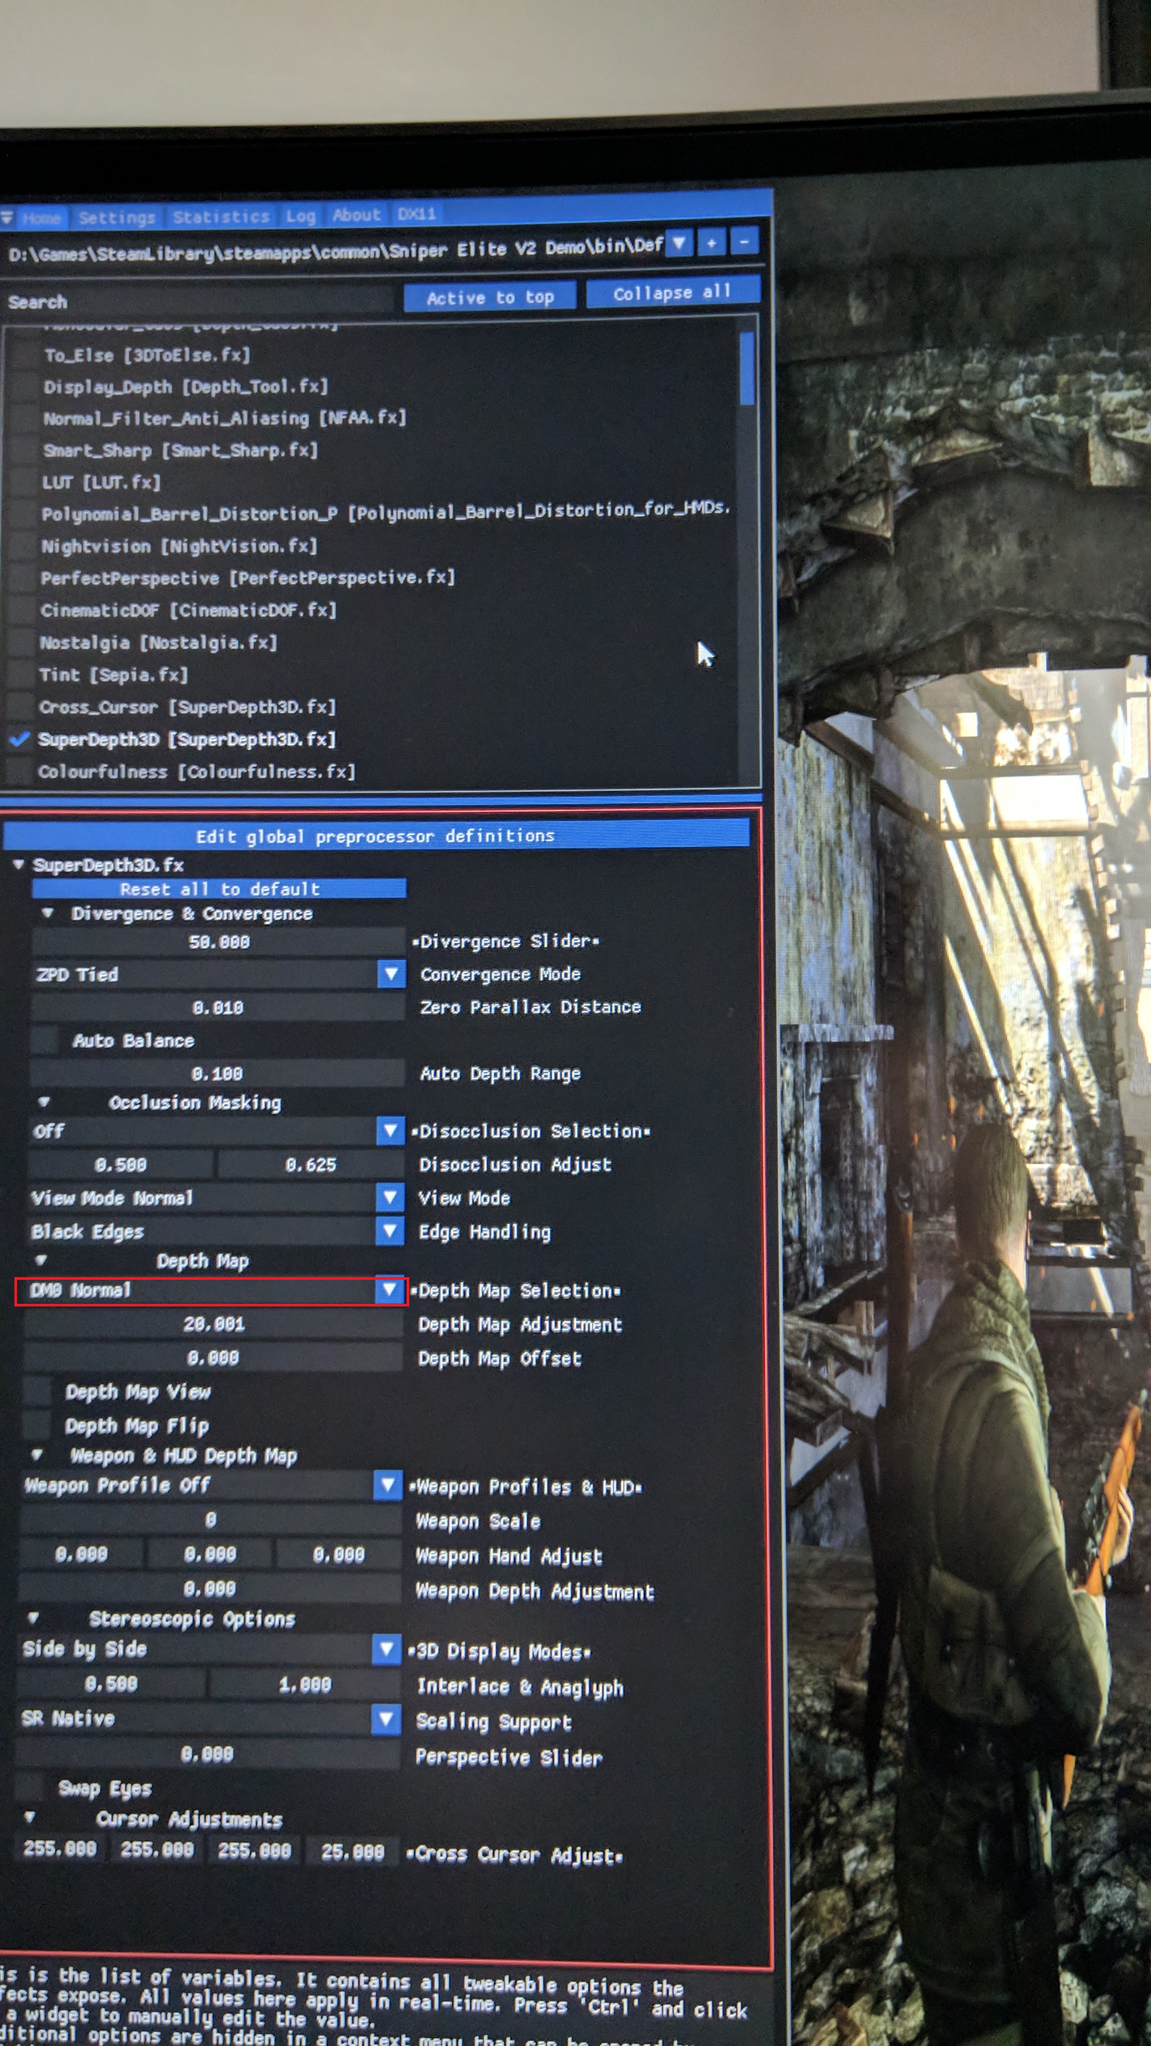Image resolution: width=1151 pixels, height=2046 pixels.
Task: Click the Disocclusion Adjust 0.625 field
Action: pos(311,1165)
